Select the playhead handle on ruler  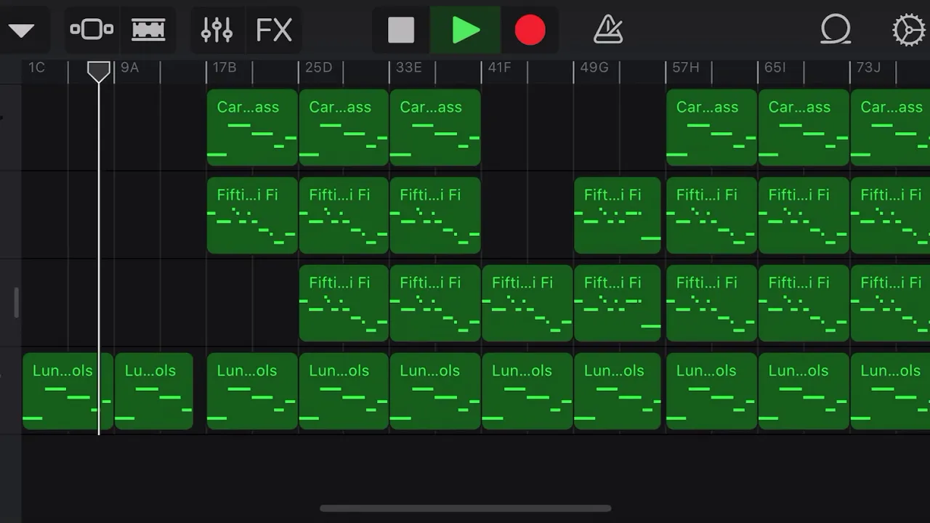click(x=99, y=71)
